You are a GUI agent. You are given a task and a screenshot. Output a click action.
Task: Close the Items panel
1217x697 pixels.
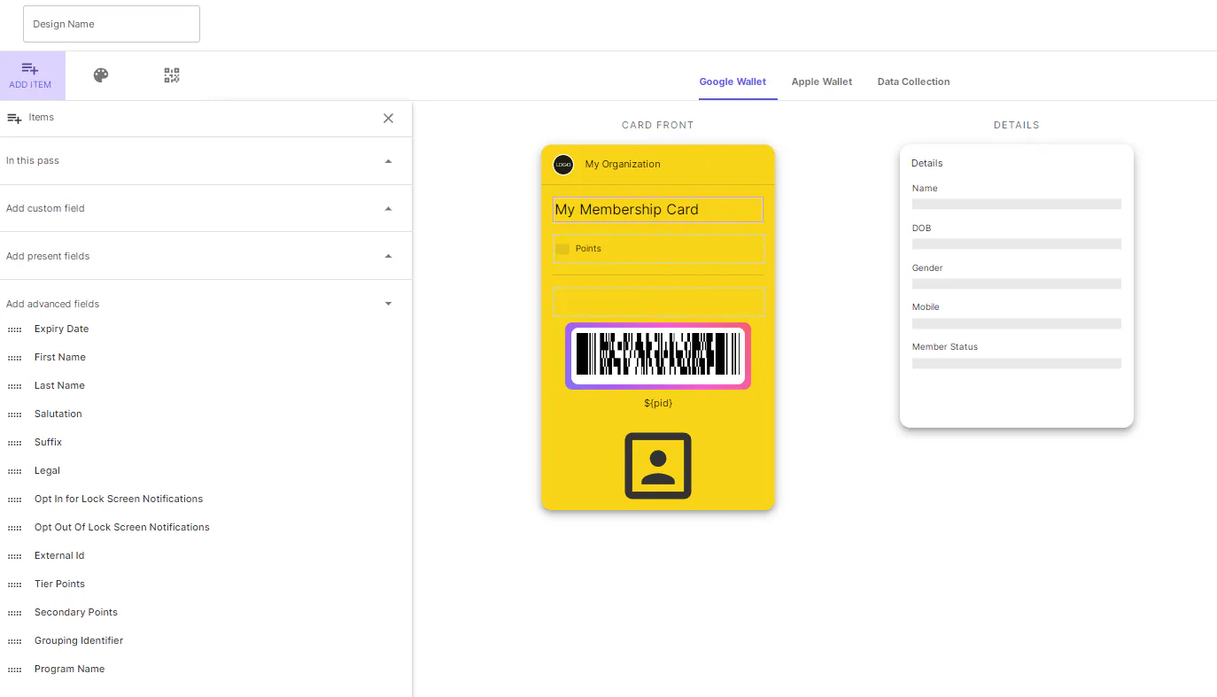click(388, 118)
